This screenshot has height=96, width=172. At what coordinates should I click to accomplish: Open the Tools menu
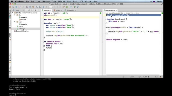point(75,1)
